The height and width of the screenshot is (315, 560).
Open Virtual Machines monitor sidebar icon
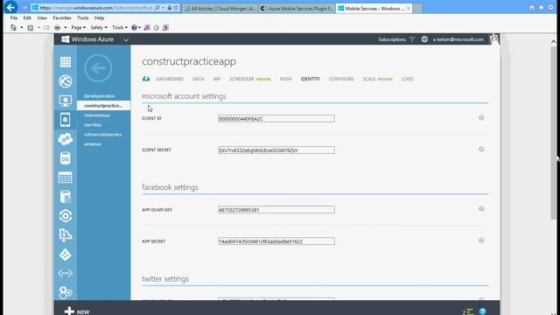tap(66, 101)
